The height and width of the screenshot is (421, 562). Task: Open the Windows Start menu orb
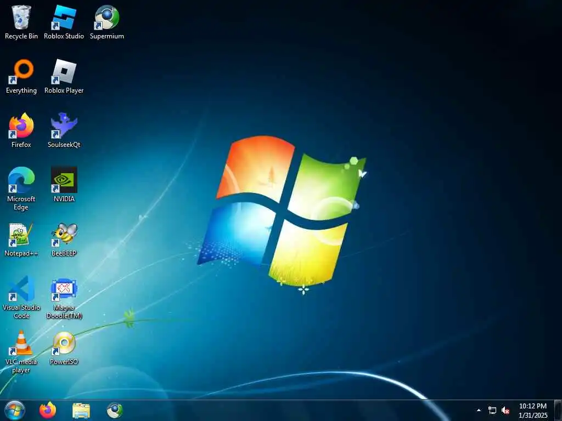15,410
